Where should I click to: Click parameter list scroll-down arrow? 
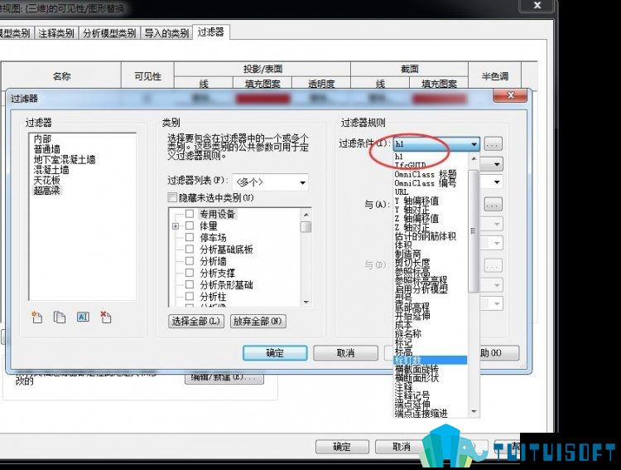(x=474, y=412)
